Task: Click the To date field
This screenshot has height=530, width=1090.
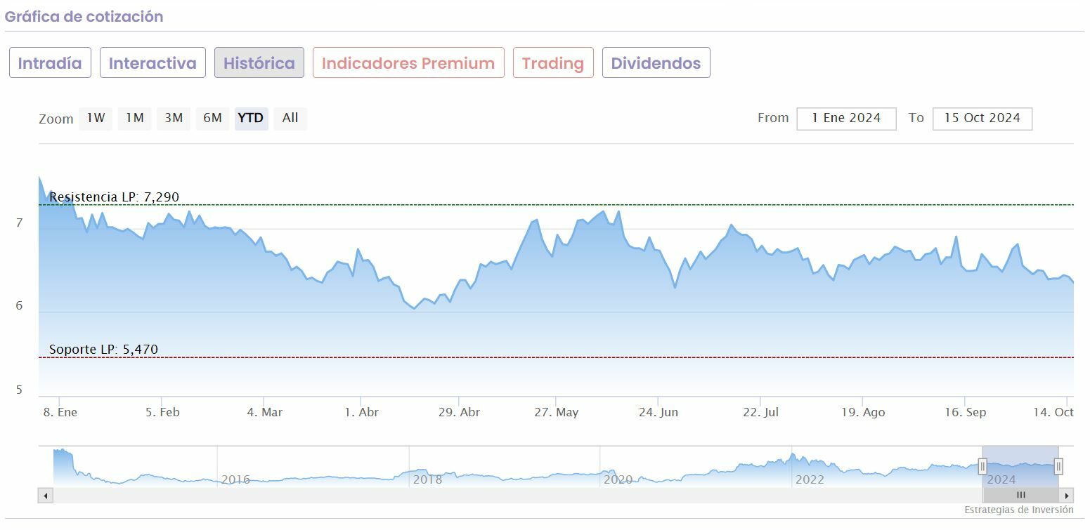Action: tap(982, 119)
